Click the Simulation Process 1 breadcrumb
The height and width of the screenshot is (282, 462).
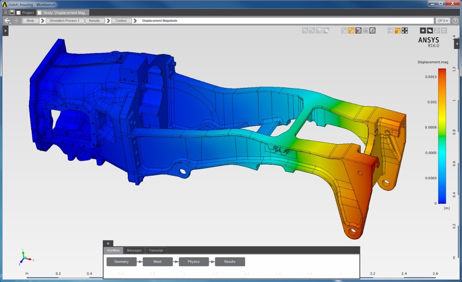(x=64, y=21)
